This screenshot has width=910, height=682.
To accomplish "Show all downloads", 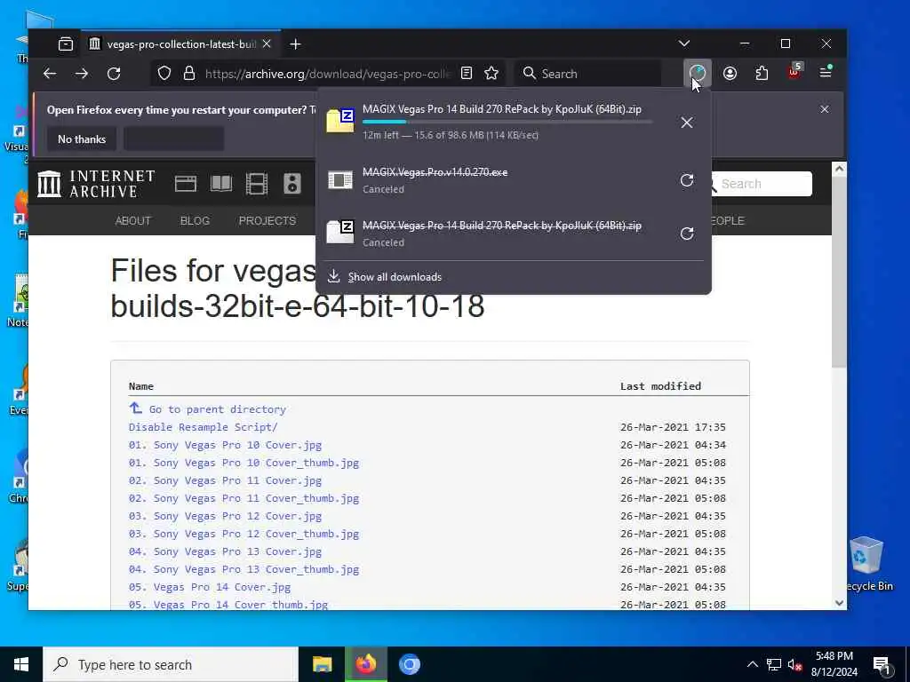I will click(395, 277).
